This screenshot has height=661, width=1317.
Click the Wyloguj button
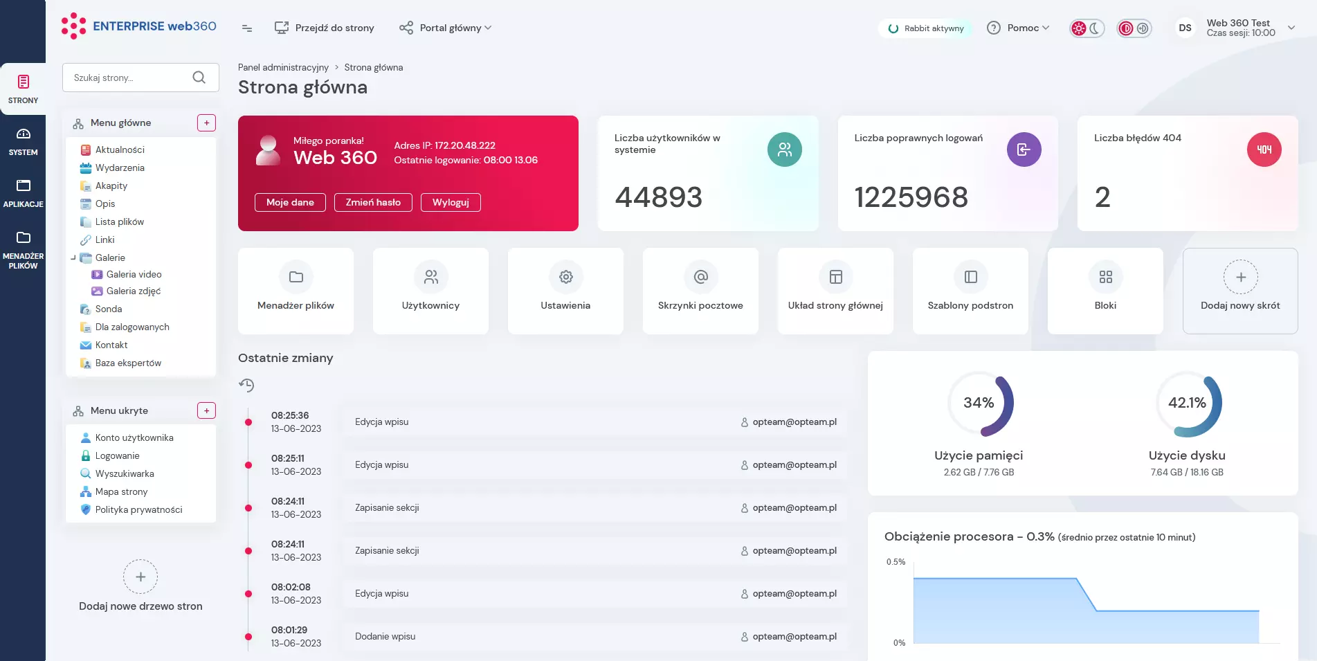tap(451, 202)
